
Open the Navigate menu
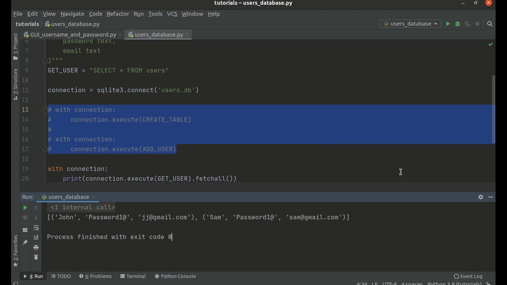[x=72, y=14]
